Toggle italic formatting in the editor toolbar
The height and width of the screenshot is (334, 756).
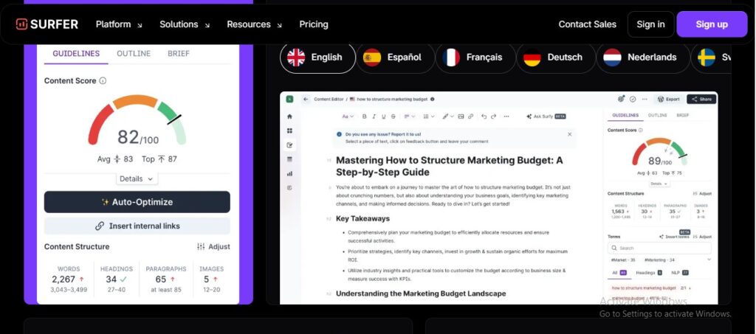374,116
